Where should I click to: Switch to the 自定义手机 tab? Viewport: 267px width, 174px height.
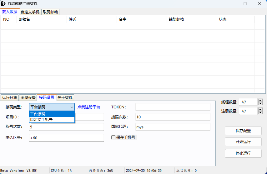(30, 12)
